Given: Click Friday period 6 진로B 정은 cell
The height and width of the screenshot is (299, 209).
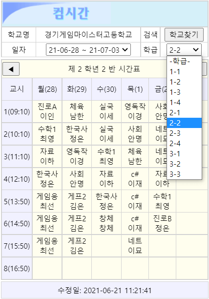Looking at the screenshot, I should (162, 223).
